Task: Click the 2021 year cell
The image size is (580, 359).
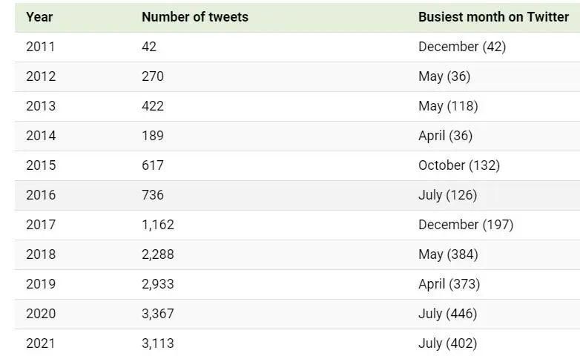Action: (40, 343)
